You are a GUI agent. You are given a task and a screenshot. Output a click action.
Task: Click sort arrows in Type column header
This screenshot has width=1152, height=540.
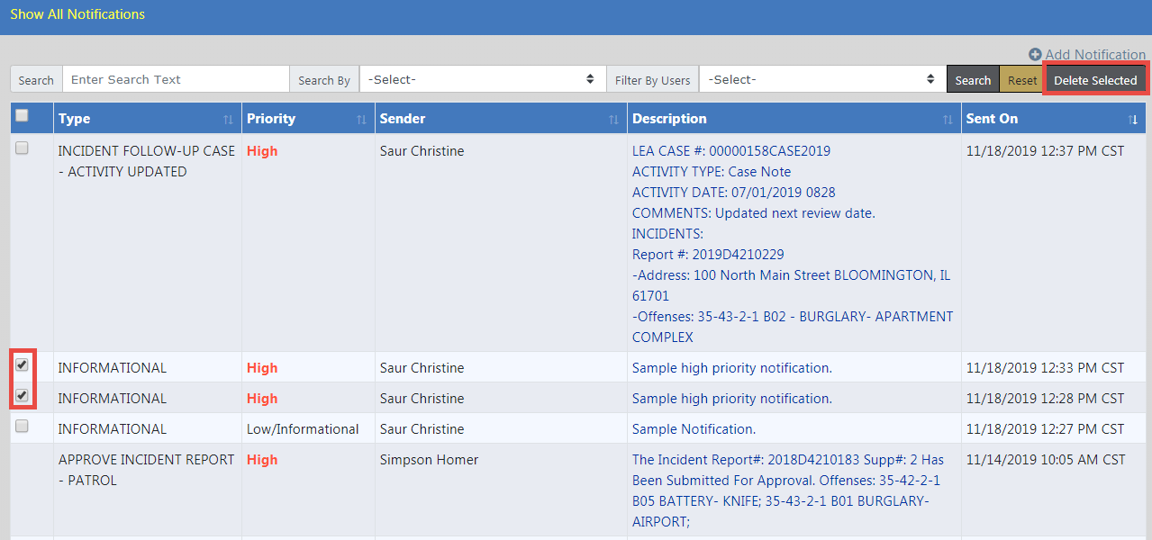(228, 120)
